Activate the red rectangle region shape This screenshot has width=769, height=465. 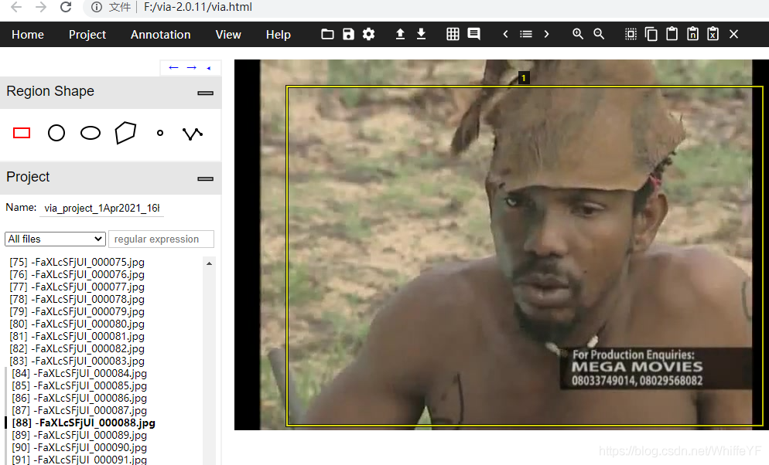point(22,133)
